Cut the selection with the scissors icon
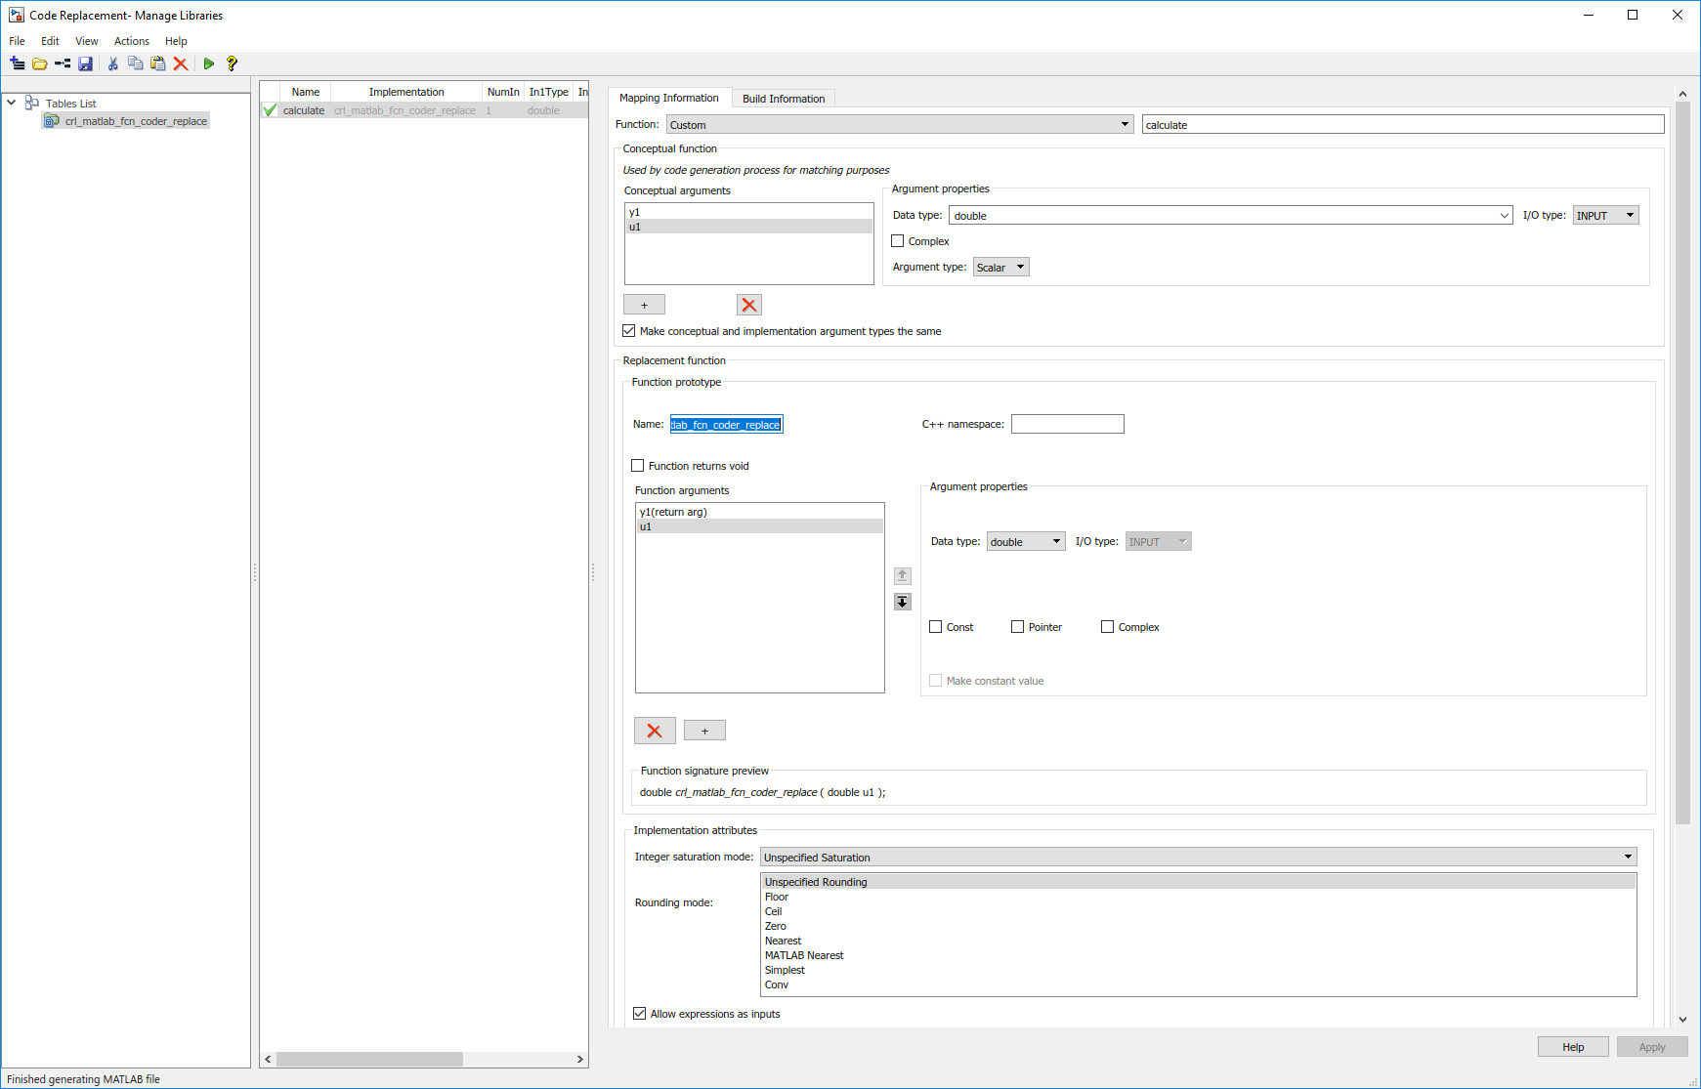 click(113, 63)
